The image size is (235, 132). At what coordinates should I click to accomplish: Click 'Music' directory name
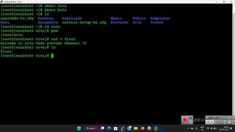116,18
